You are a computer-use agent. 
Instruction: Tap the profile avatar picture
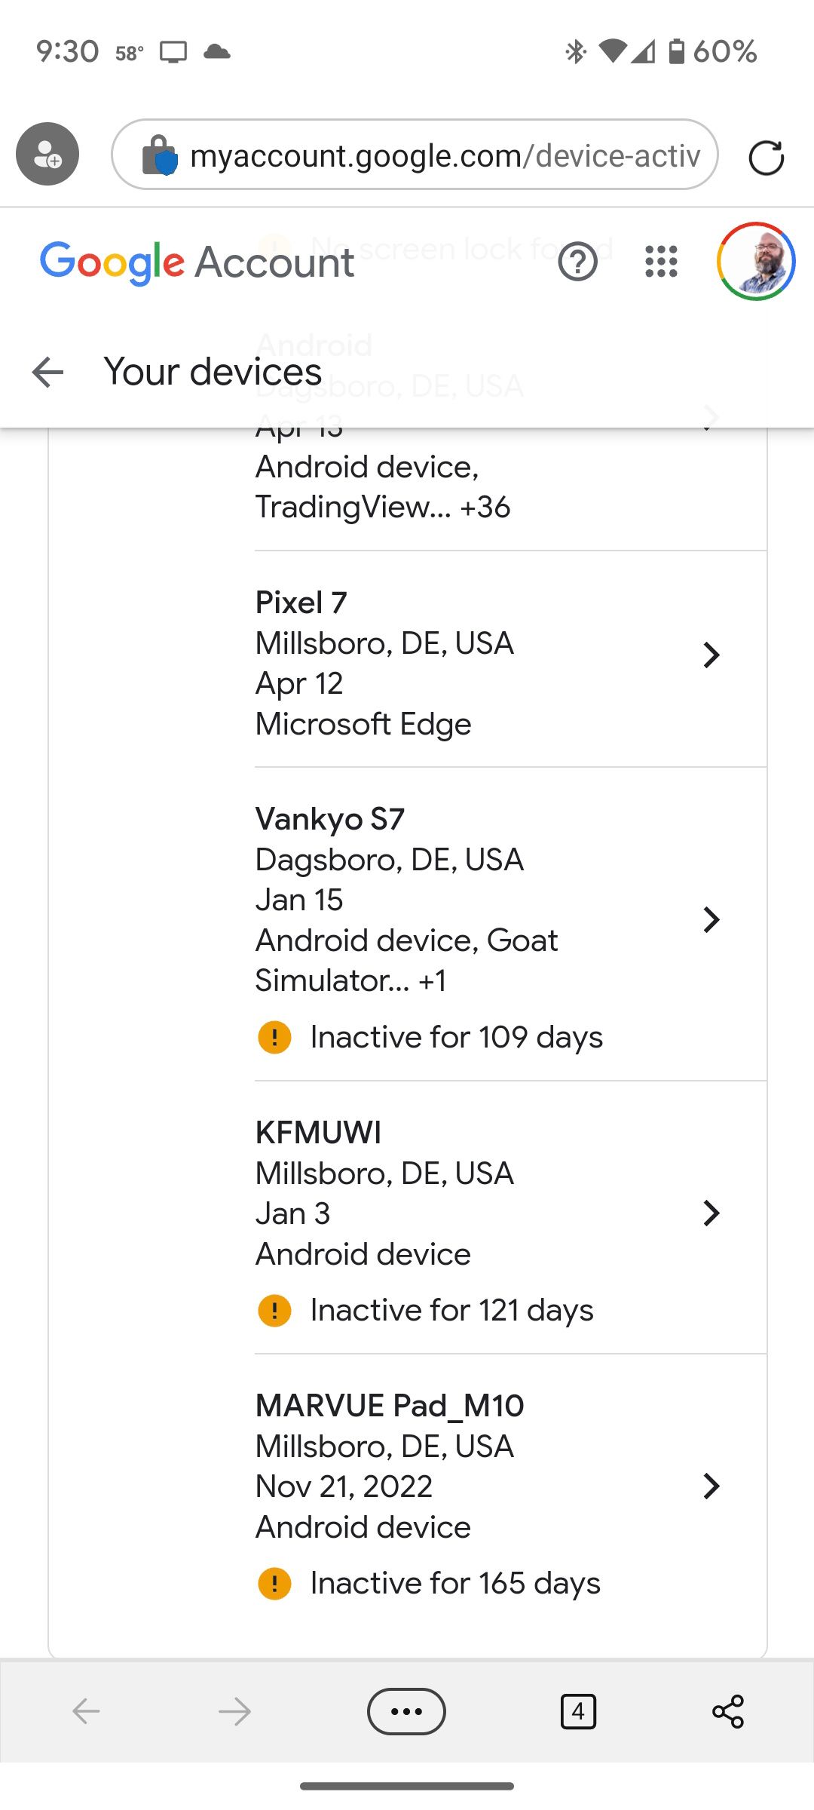click(756, 262)
